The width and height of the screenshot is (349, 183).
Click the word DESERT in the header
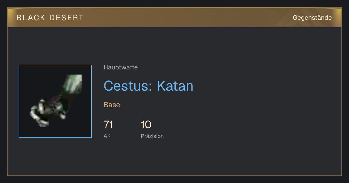[66, 18]
